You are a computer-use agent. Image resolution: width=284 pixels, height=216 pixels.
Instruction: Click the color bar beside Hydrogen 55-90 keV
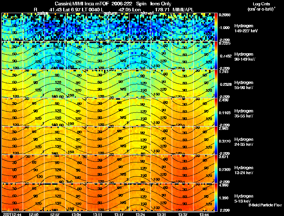click(x=216, y=84)
